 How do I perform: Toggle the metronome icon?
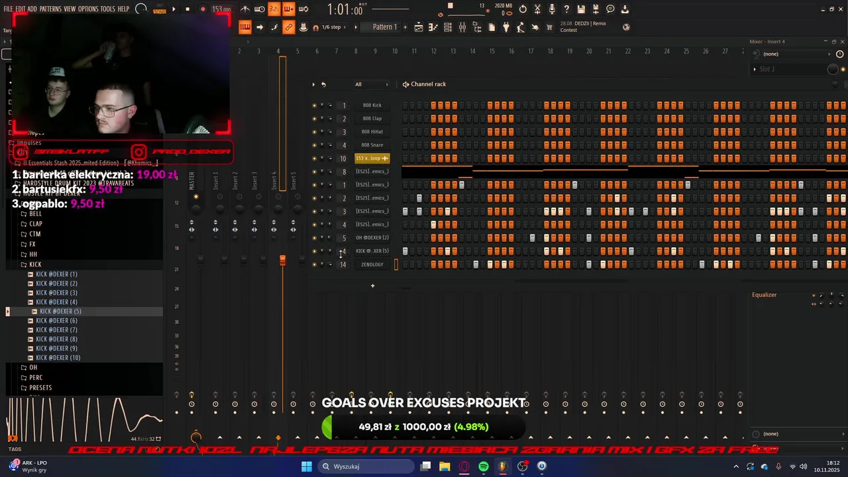point(245,9)
